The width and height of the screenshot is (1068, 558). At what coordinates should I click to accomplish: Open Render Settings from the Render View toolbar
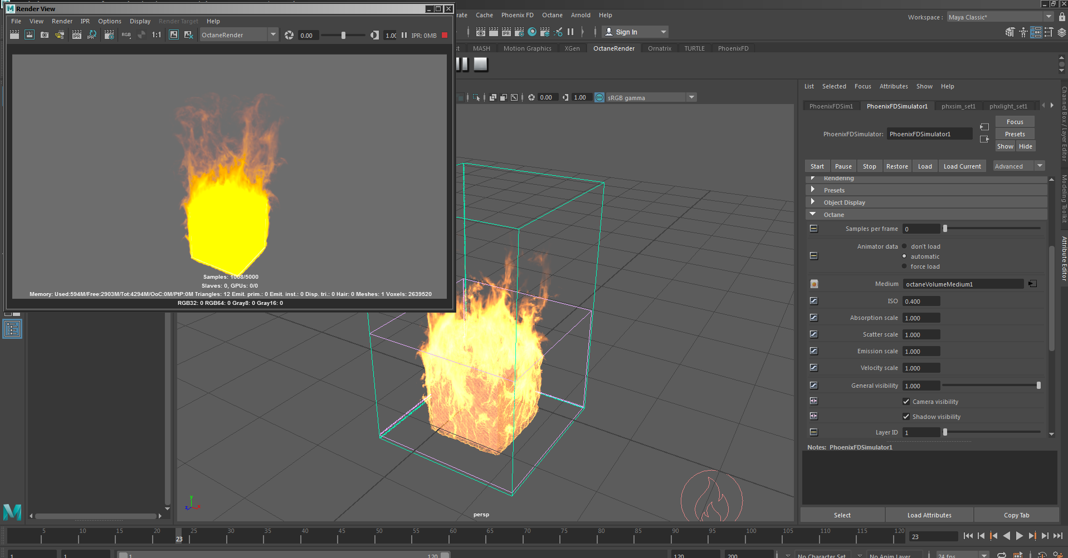click(x=109, y=35)
